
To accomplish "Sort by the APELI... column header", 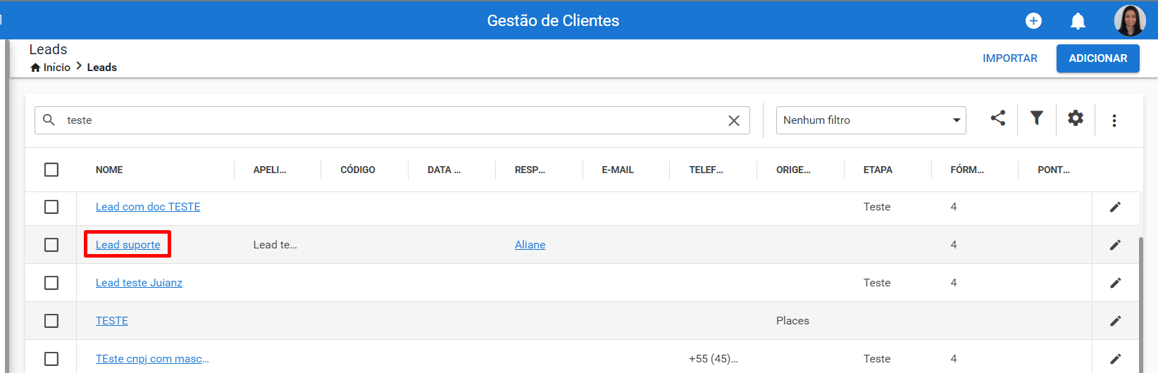I will (270, 170).
